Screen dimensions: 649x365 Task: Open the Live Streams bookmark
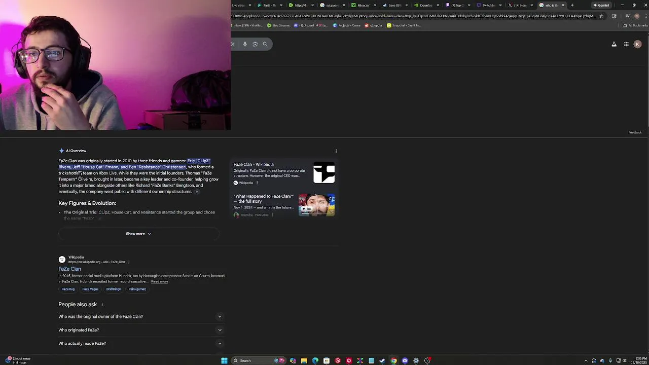[278, 25]
